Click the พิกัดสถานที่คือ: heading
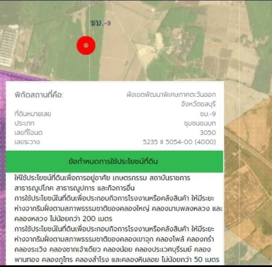272x267 pixels. point(39,95)
